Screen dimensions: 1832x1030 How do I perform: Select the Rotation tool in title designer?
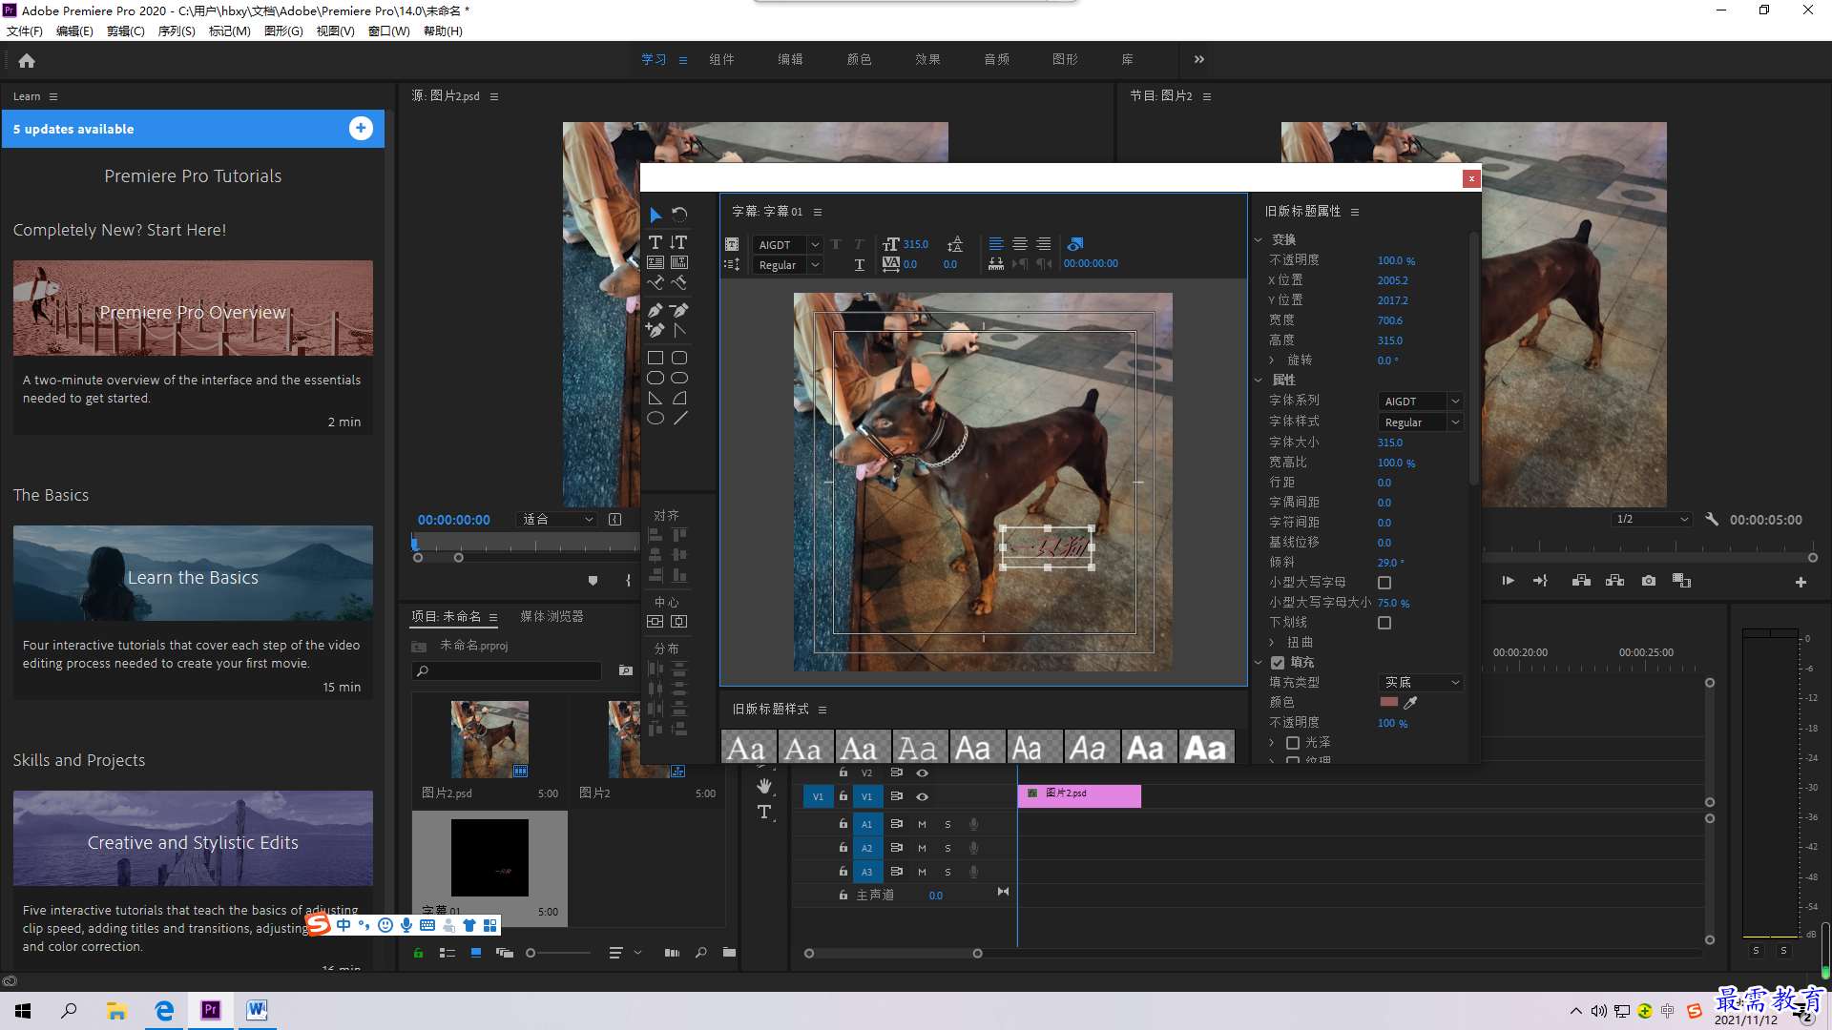[x=679, y=215]
